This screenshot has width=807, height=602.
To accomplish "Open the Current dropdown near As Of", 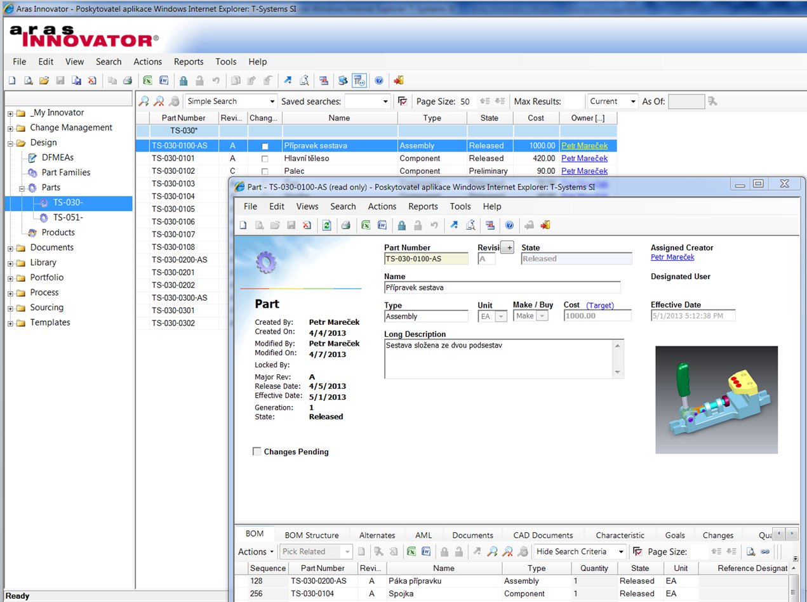I will 632,101.
